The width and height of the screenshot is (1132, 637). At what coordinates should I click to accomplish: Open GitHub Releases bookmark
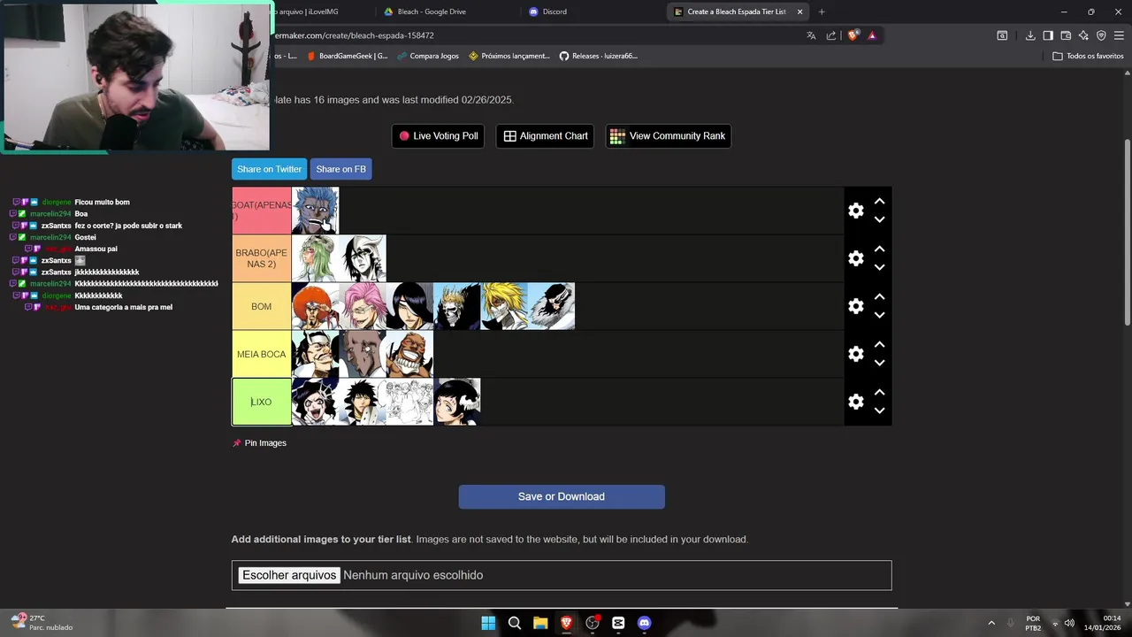598,56
